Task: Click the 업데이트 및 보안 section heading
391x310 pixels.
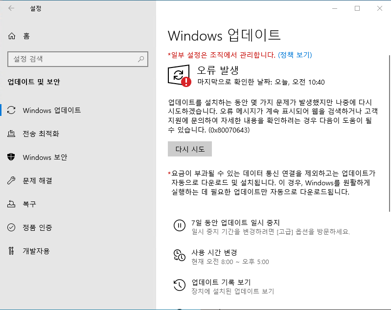Action: click(x=34, y=82)
